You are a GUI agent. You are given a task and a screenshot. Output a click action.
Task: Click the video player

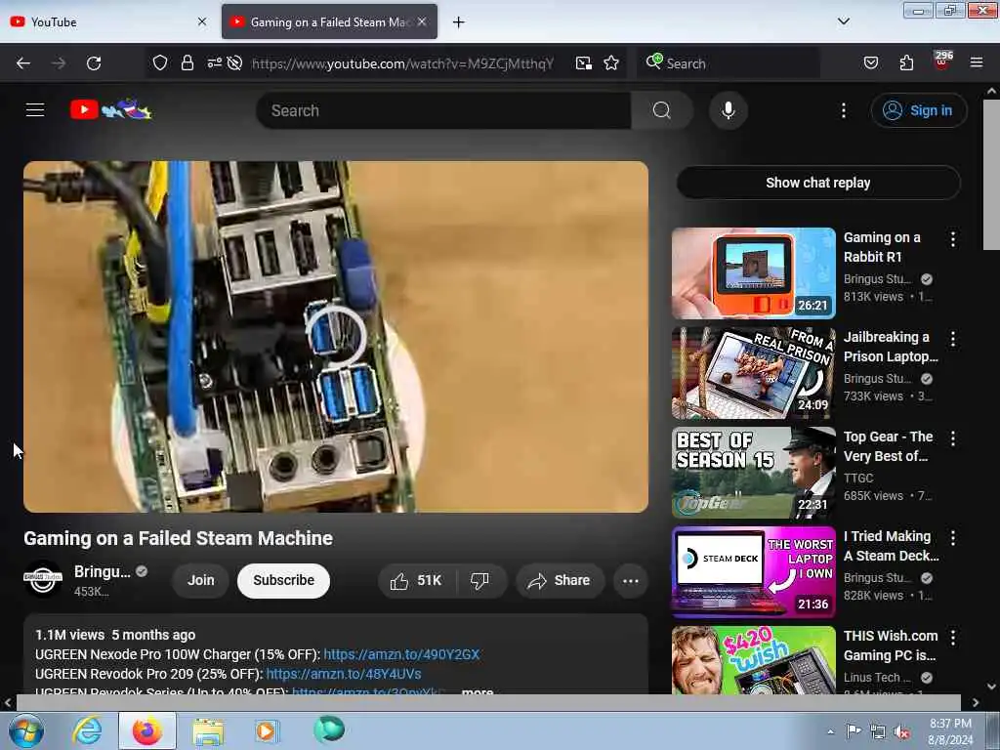[336, 337]
